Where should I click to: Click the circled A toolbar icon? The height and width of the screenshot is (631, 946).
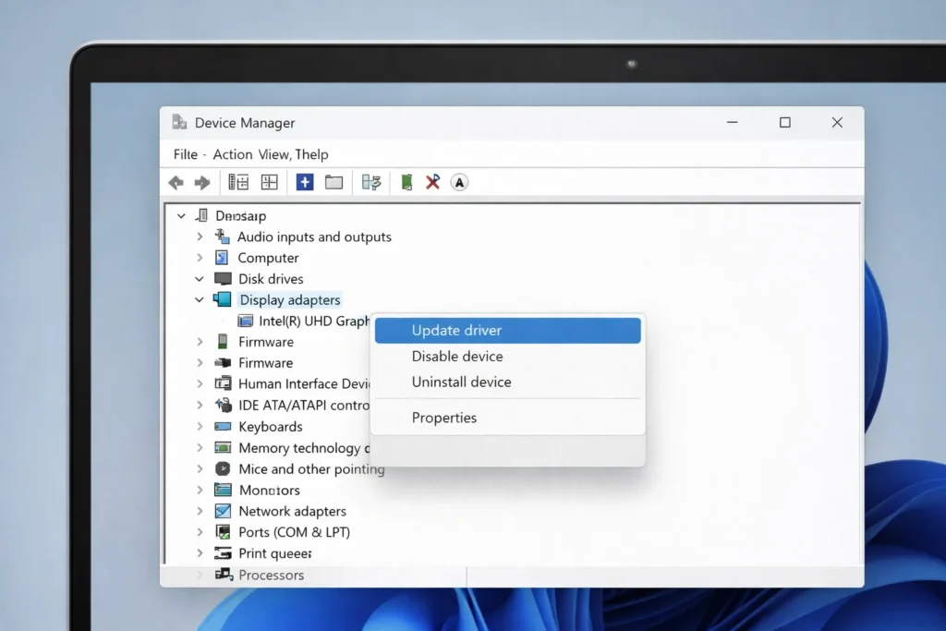pos(459,183)
